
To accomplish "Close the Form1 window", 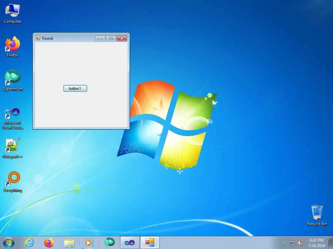I will coord(122,38).
